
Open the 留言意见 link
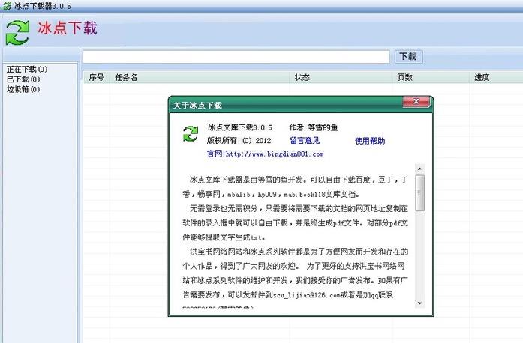click(x=305, y=141)
